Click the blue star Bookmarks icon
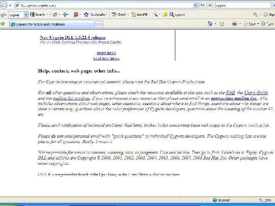Screen dimensions: 275x206 pos(86,14)
